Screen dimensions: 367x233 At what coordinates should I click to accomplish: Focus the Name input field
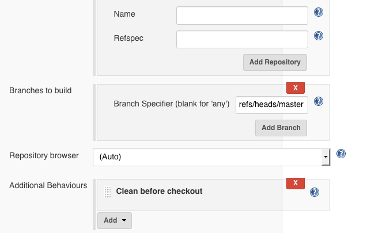pos(242,16)
